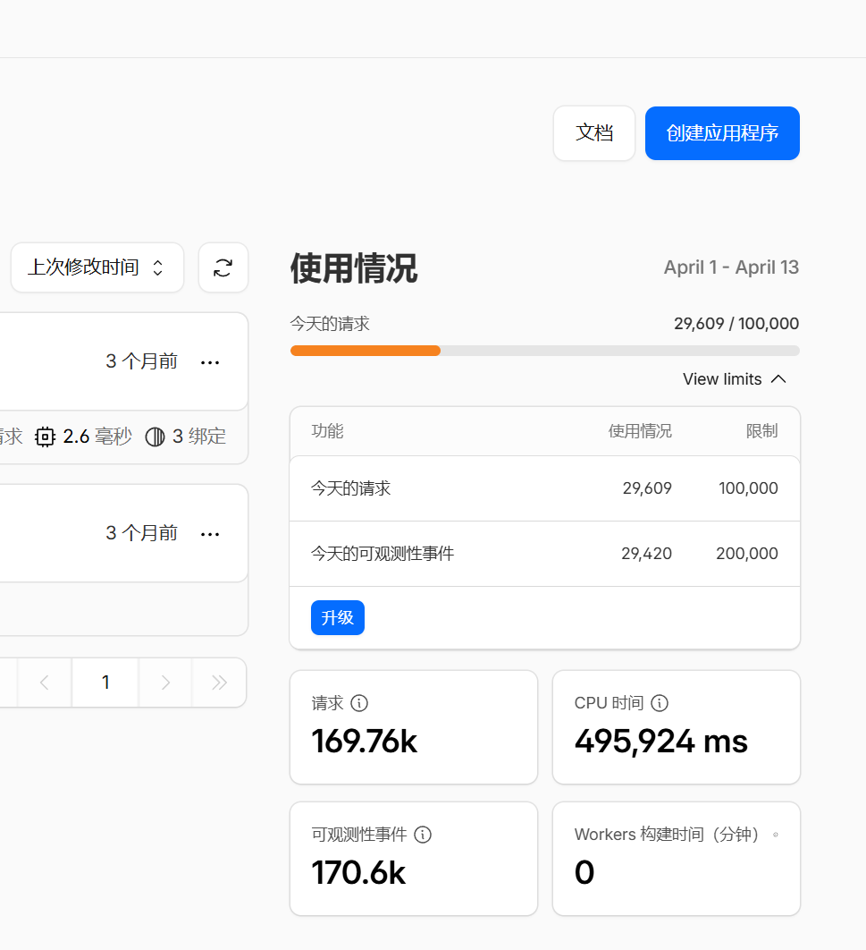Viewport: 866px width, 950px height.
Task: Click the 功能 column header
Action: [327, 431]
